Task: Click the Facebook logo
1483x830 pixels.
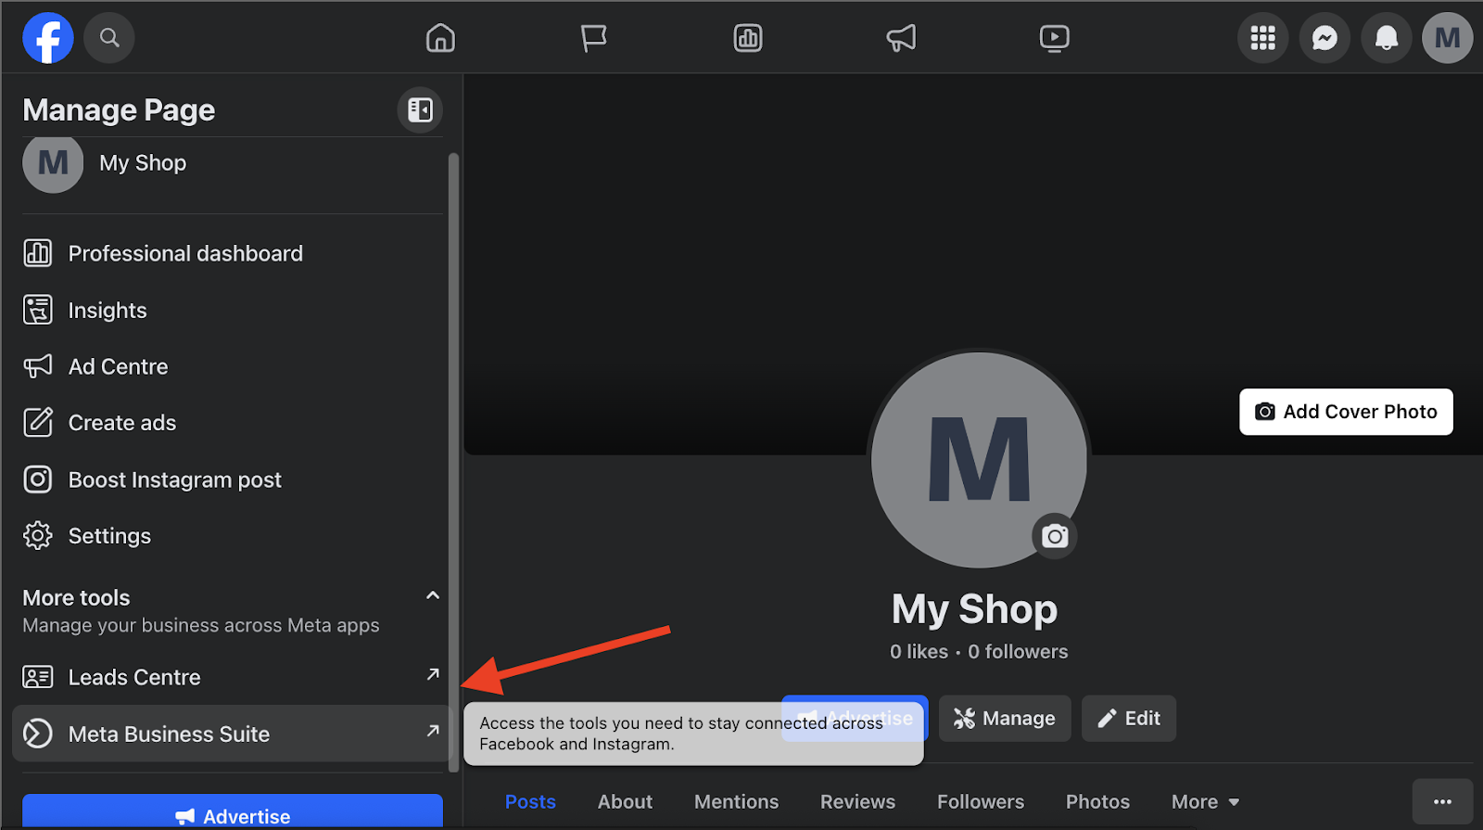Action: pos(48,38)
